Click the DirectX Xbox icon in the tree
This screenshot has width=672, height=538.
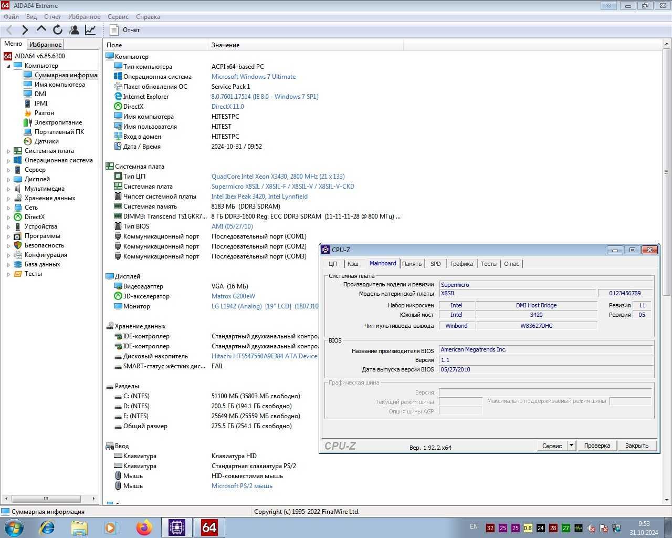(x=18, y=217)
